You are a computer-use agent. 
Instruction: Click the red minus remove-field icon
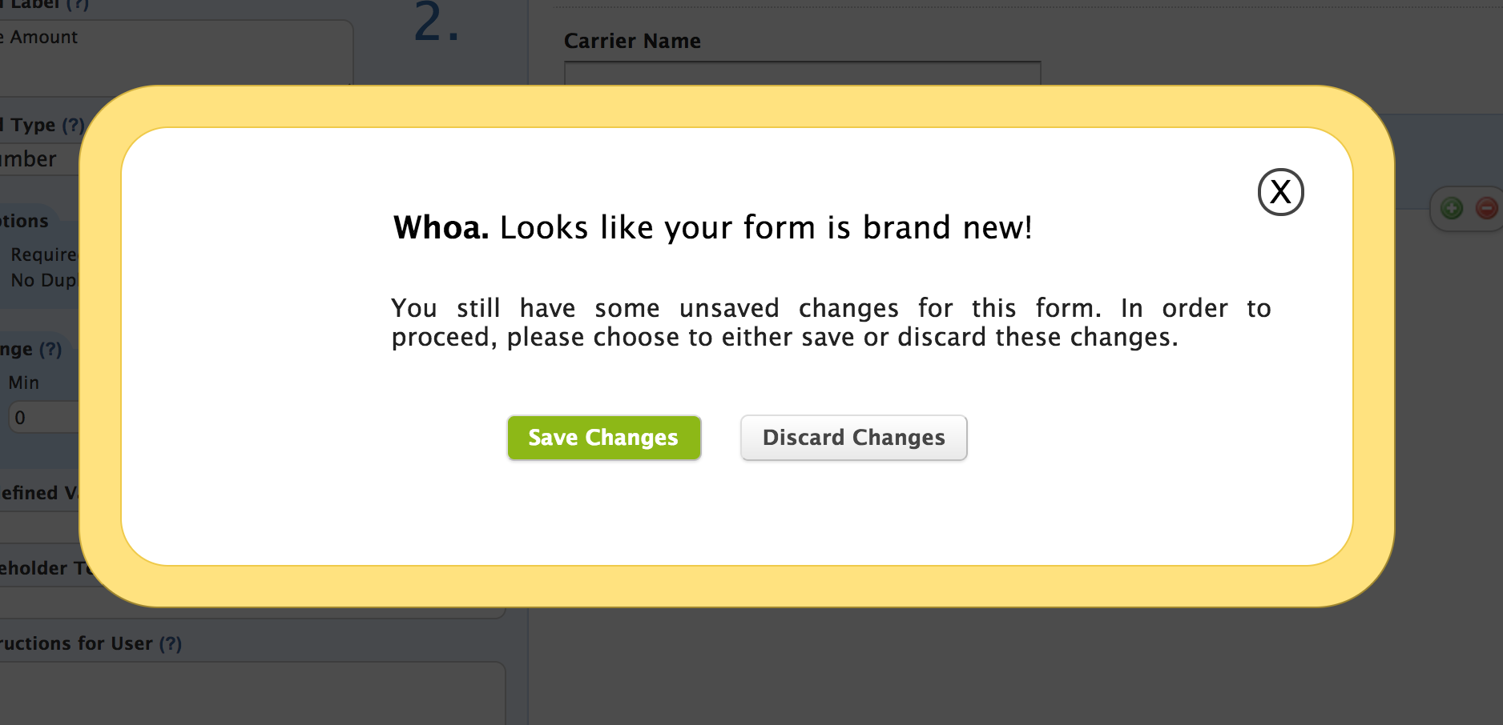[1487, 209]
